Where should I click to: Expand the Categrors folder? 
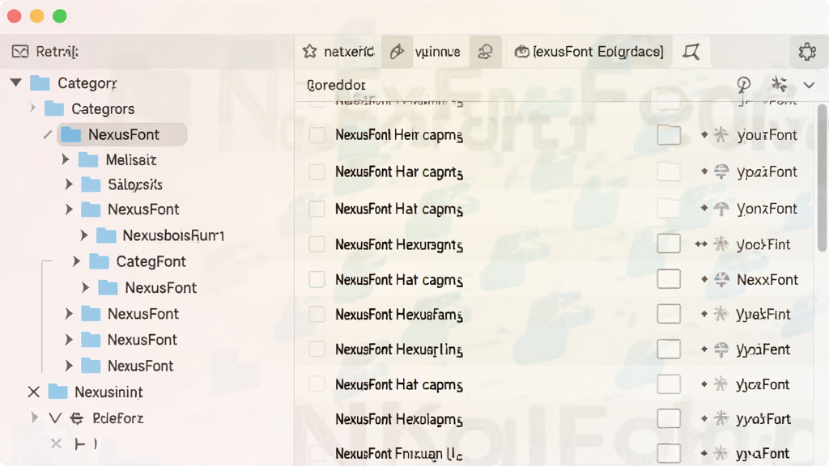[x=32, y=108]
